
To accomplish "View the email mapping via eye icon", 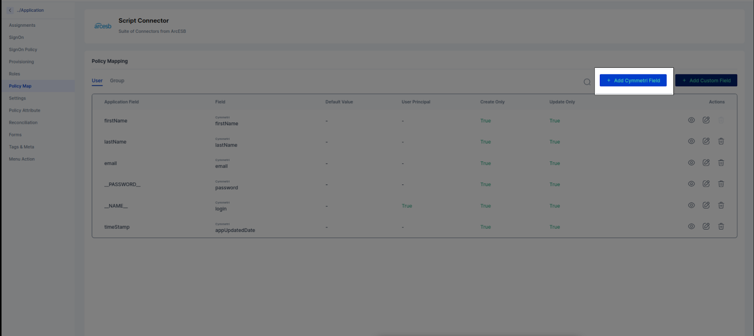I will [x=691, y=163].
